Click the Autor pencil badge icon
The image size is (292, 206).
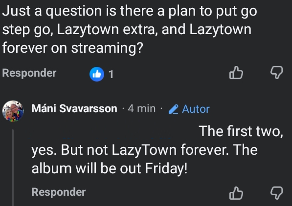point(173,109)
